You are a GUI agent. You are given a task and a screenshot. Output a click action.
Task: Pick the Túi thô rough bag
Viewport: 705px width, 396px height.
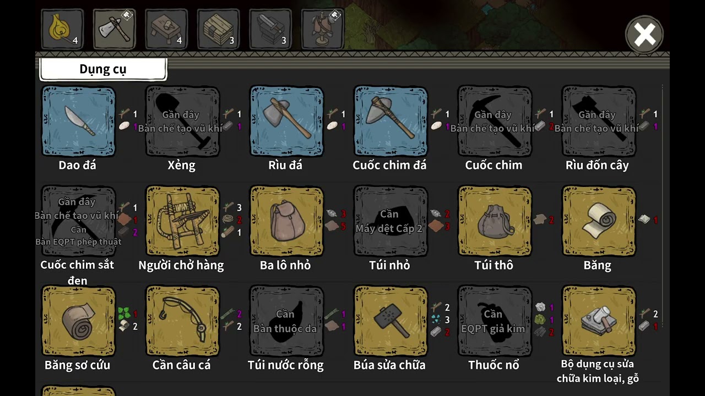click(495, 221)
